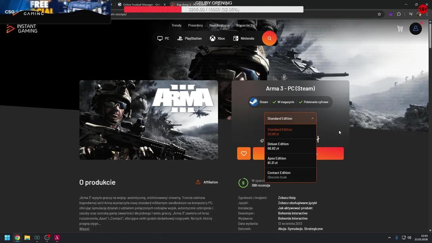The width and height of the screenshot is (432, 243).
Task: Open OBS Studio from the taskbar
Action: [47, 238]
